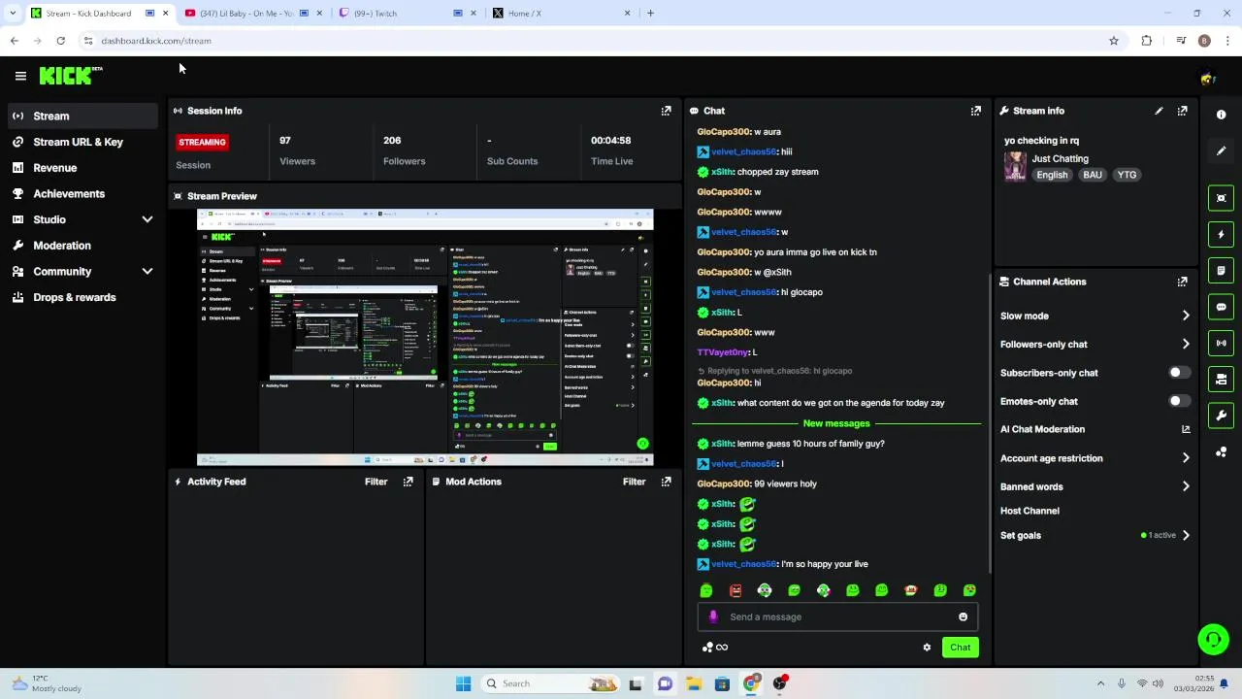Click the info icon in right sidebar
The height and width of the screenshot is (699, 1242).
tap(1221, 115)
